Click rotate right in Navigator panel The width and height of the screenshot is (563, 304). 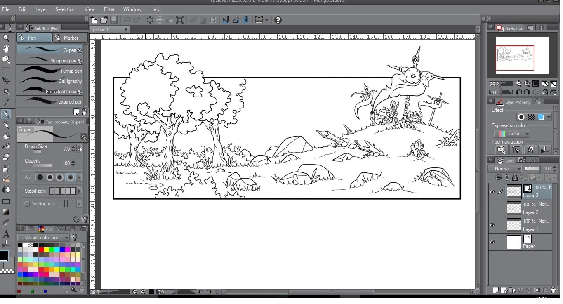(x=527, y=92)
